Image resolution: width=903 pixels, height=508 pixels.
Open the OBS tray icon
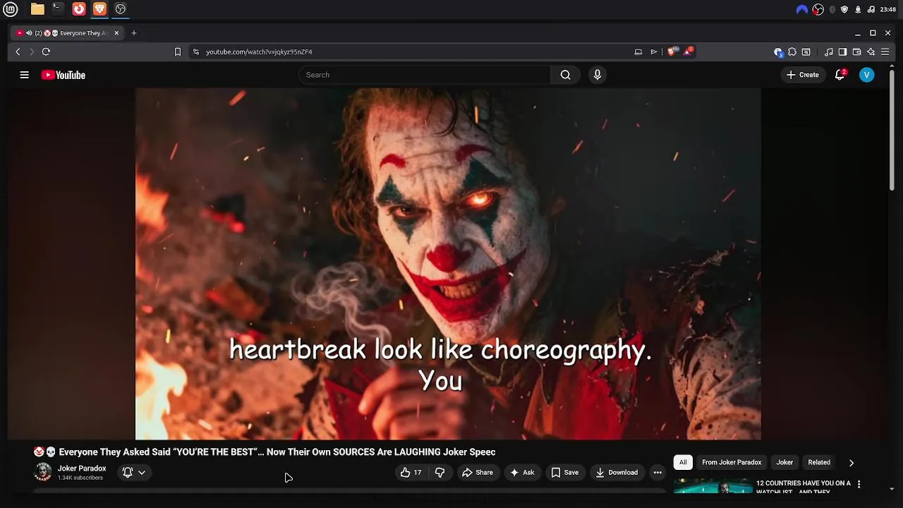point(818,9)
